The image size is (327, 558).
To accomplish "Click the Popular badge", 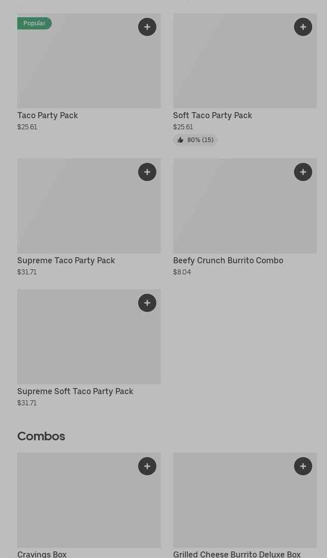I will [x=35, y=23].
